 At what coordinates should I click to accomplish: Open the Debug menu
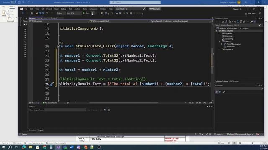coord(64,9)
